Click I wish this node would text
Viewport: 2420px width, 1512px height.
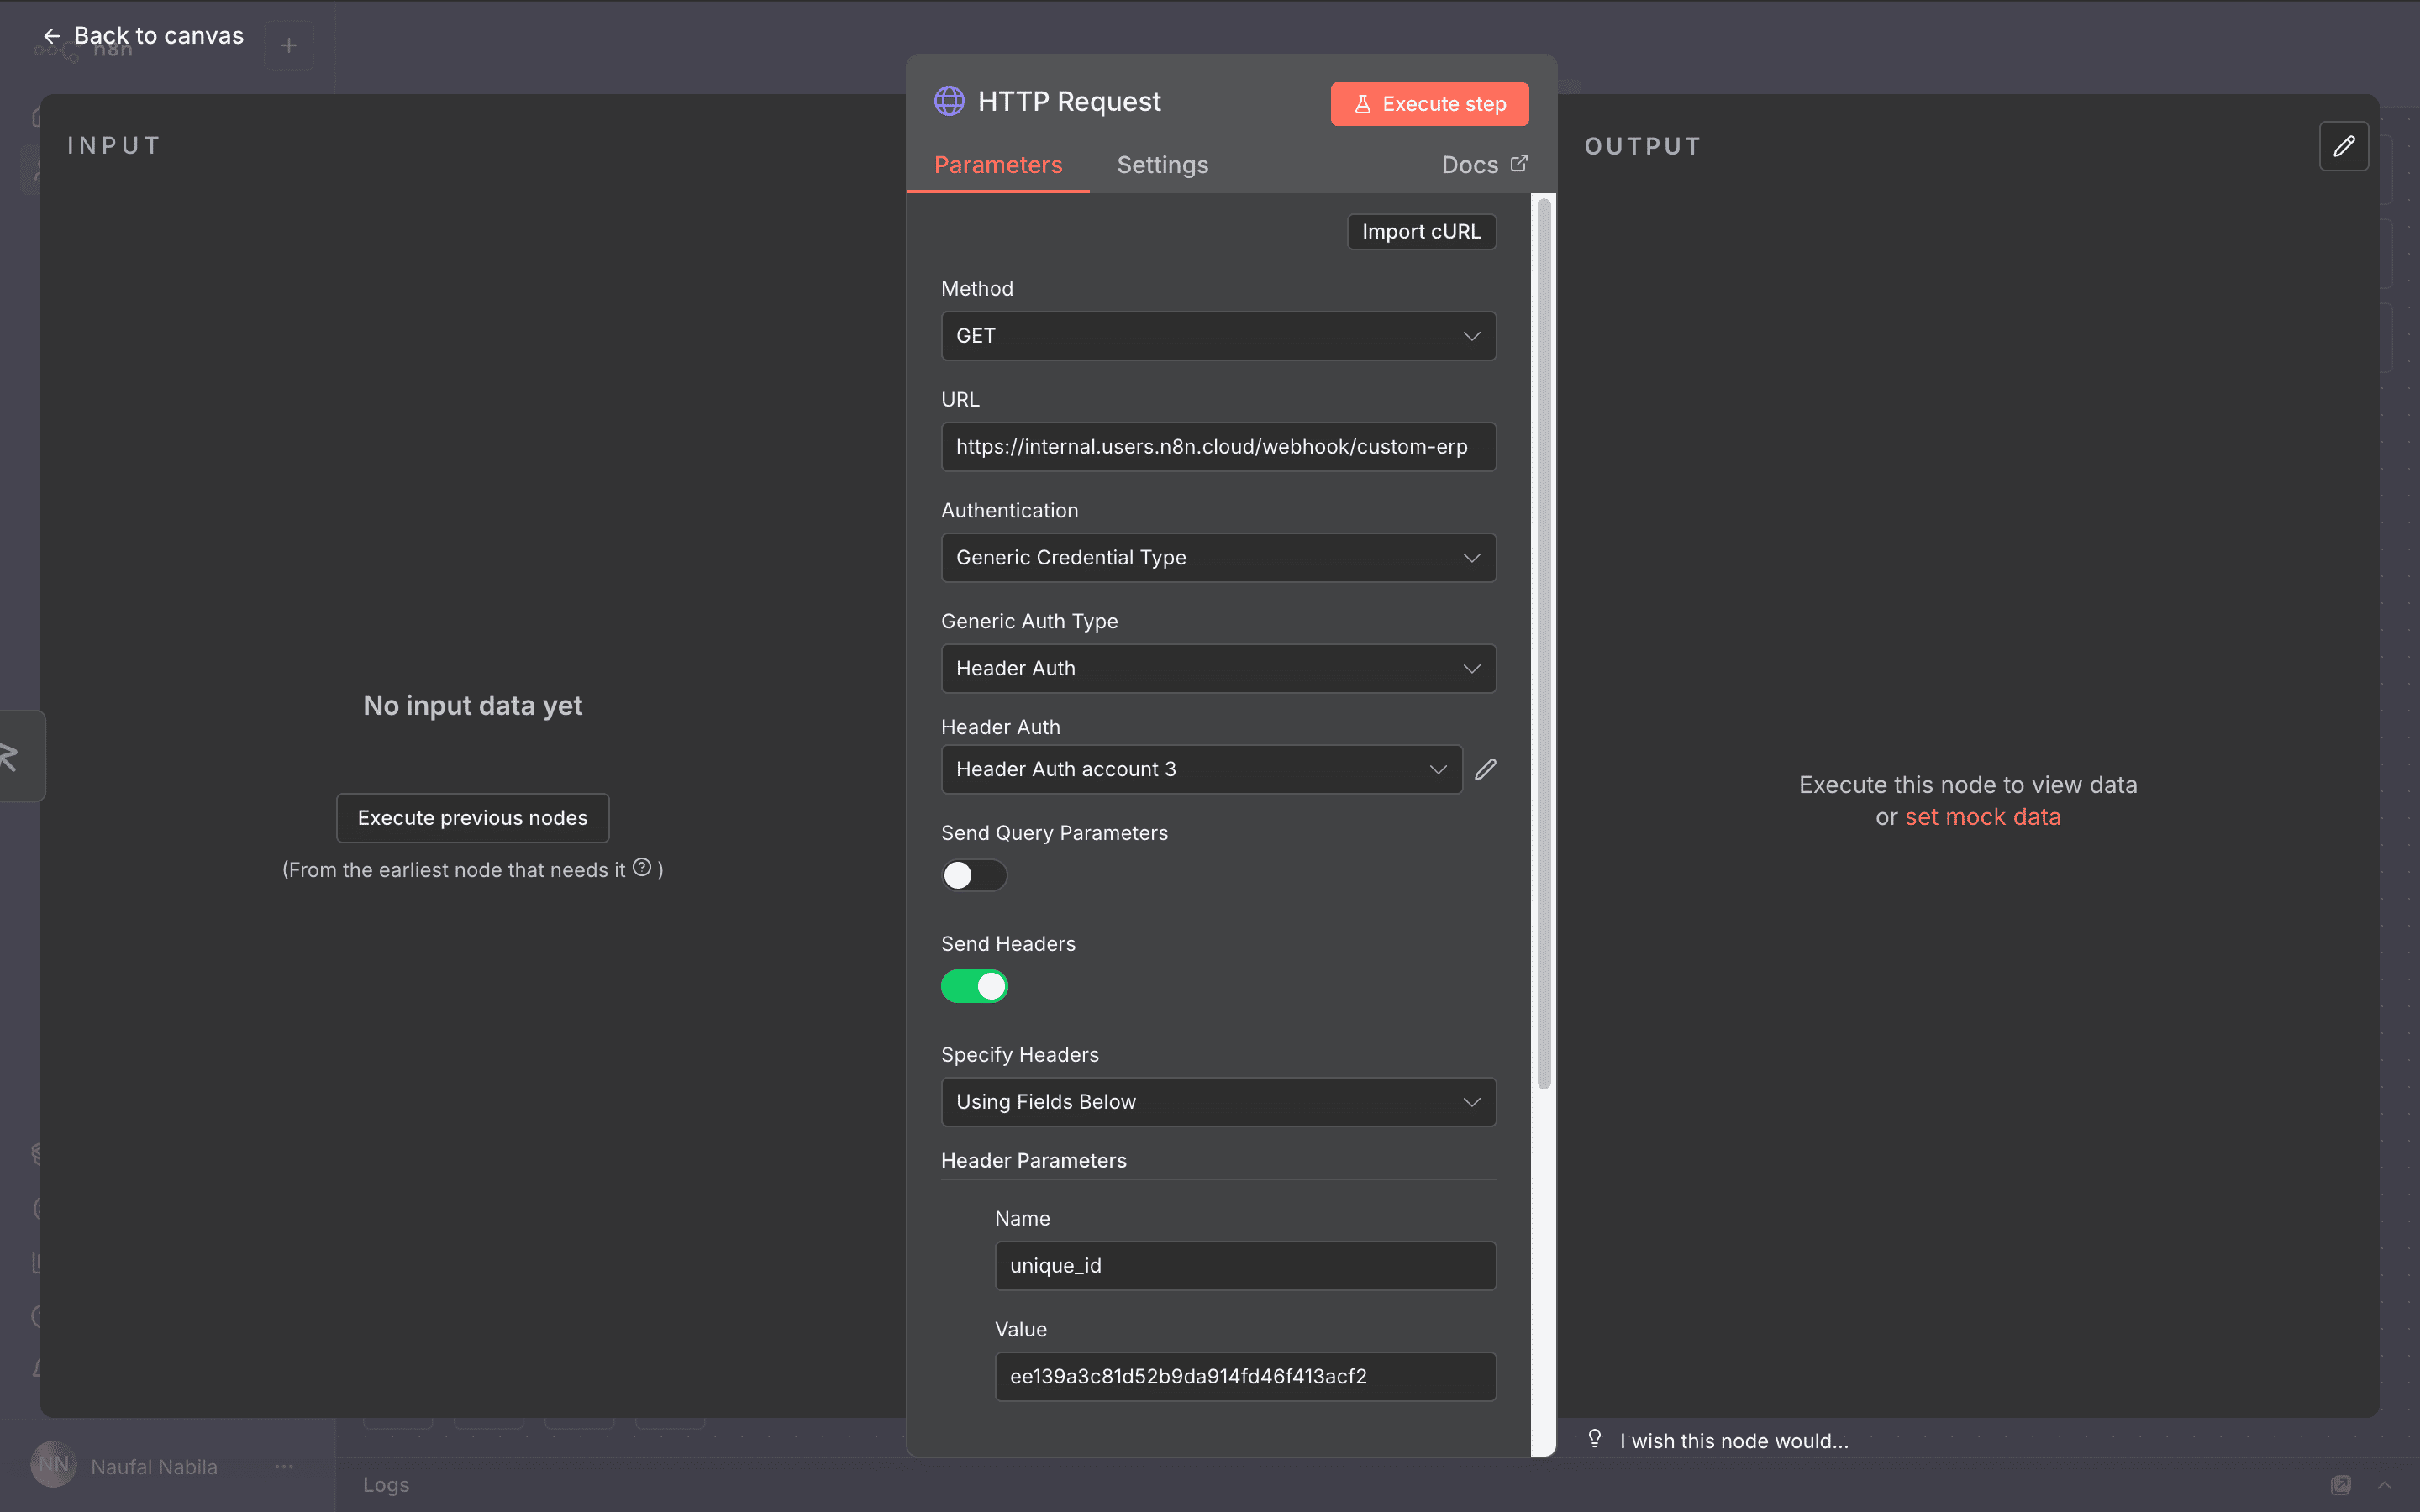point(1734,1441)
